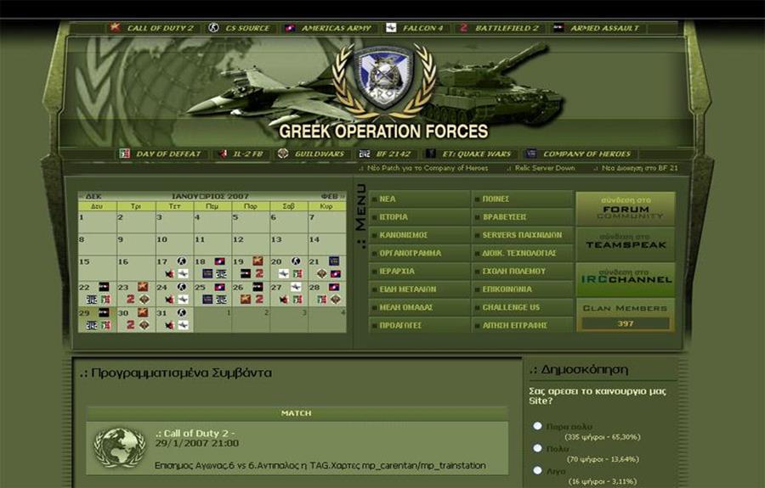This screenshot has height=488, width=765.
Task: Open the ΟΡΓΑΝΟΓΡΑΜΜΑ menu item
Action: coord(419,253)
